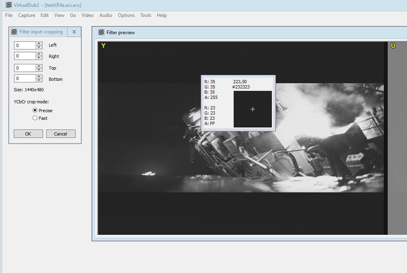This screenshot has width=407, height=273.
Task: Open the Video menu
Action: tap(87, 15)
